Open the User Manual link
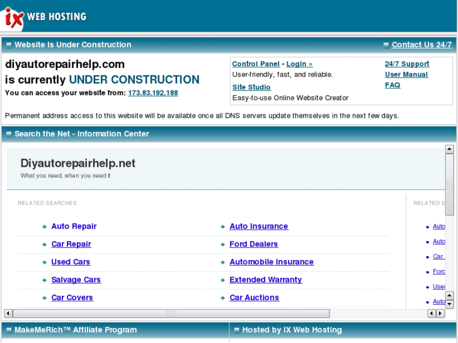458x343 pixels. pos(406,75)
